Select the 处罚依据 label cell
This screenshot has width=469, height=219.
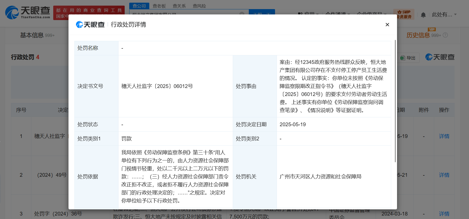[x=96, y=176]
